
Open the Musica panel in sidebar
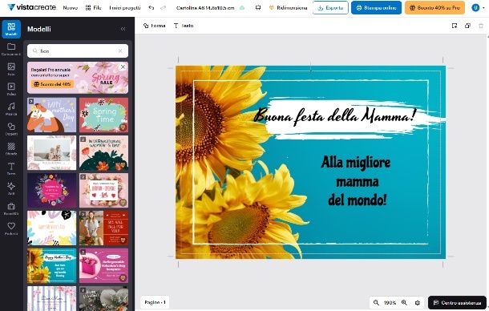(11, 109)
